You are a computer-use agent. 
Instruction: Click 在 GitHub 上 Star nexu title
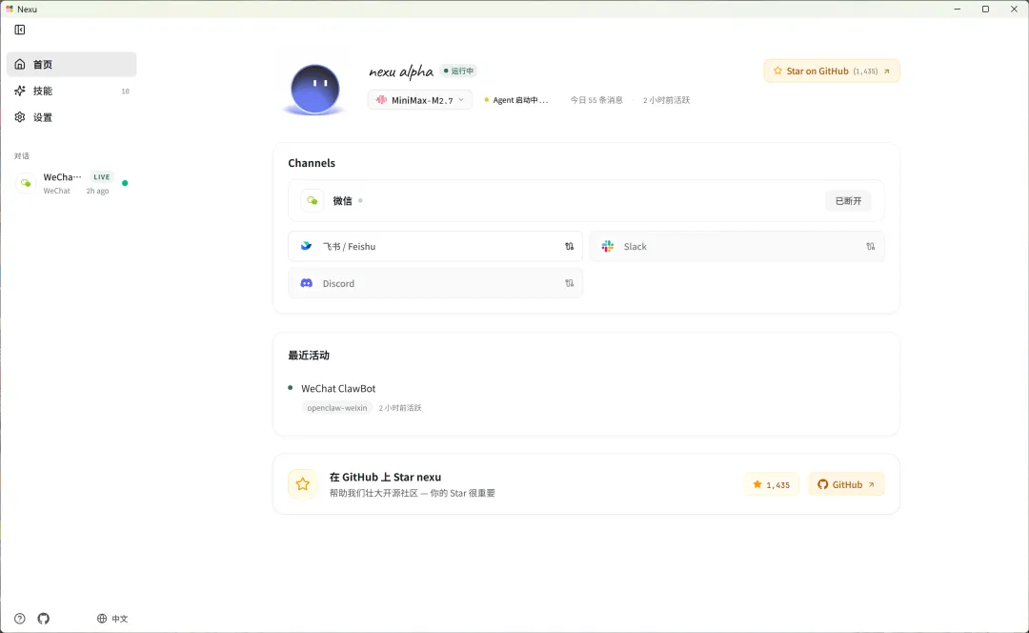(385, 478)
